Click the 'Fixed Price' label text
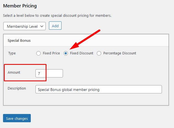Screen dimensions: 174x128 tap(51, 53)
